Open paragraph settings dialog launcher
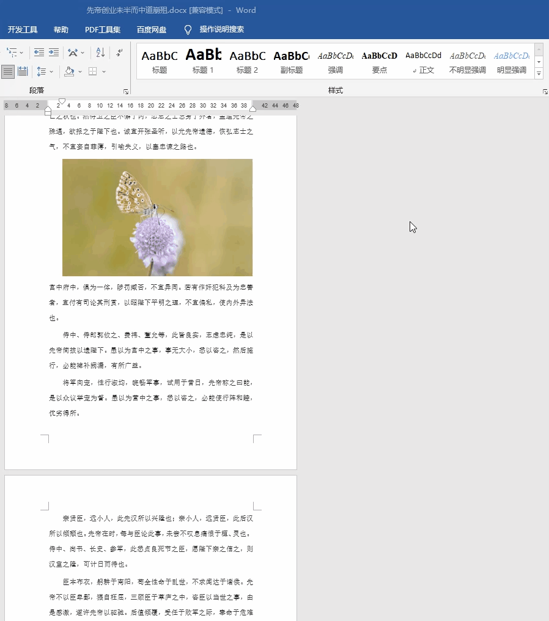This screenshot has height=621, width=549. click(x=126, y=92)
